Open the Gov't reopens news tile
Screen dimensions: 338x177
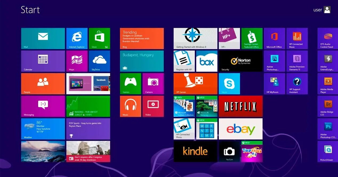[x=88, y=151]
